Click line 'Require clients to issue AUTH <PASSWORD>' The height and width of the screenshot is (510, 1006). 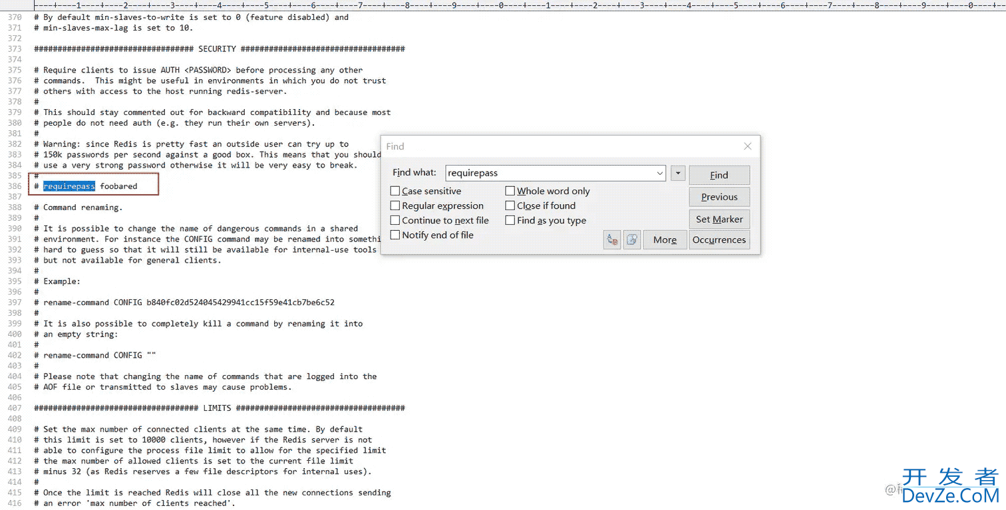(198, 70)
